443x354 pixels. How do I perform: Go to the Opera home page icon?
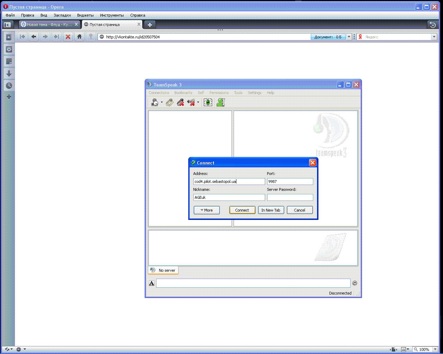tap(80, 37)
